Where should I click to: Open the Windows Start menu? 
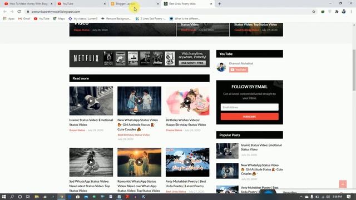4,197
